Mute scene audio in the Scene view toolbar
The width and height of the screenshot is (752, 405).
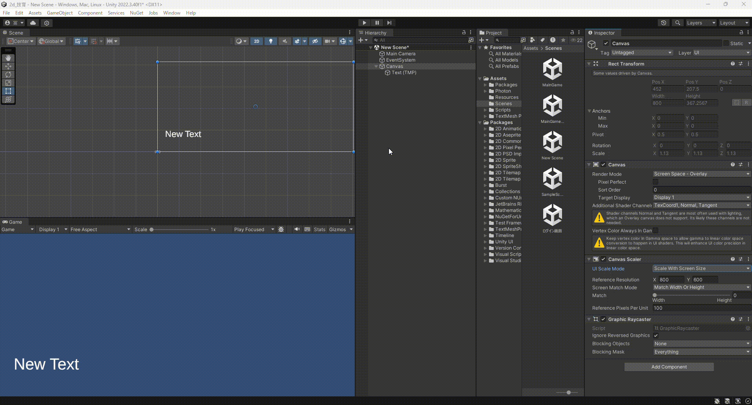click(285, 41)
